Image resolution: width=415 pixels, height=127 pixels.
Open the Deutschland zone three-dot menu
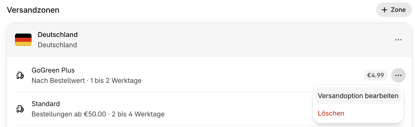[398, 40]
